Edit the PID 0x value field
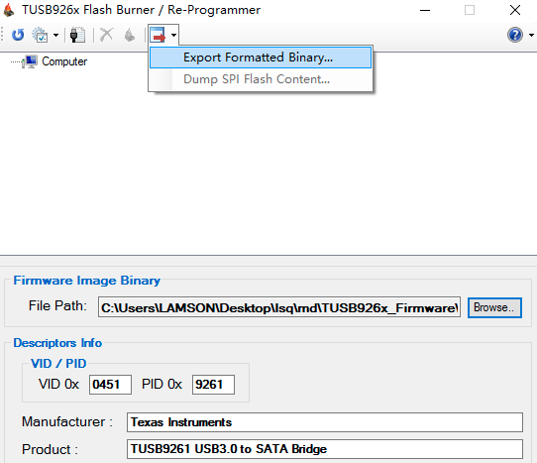The width and height of the screenshot is (537, 463). coord(213,385)
